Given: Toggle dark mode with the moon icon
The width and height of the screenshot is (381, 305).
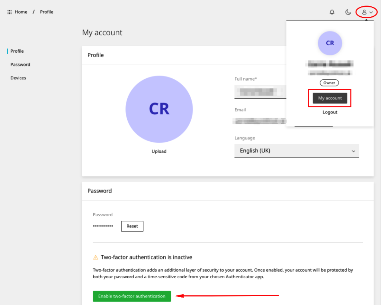Looking at the screenshot, I should (x=348, y=12).
